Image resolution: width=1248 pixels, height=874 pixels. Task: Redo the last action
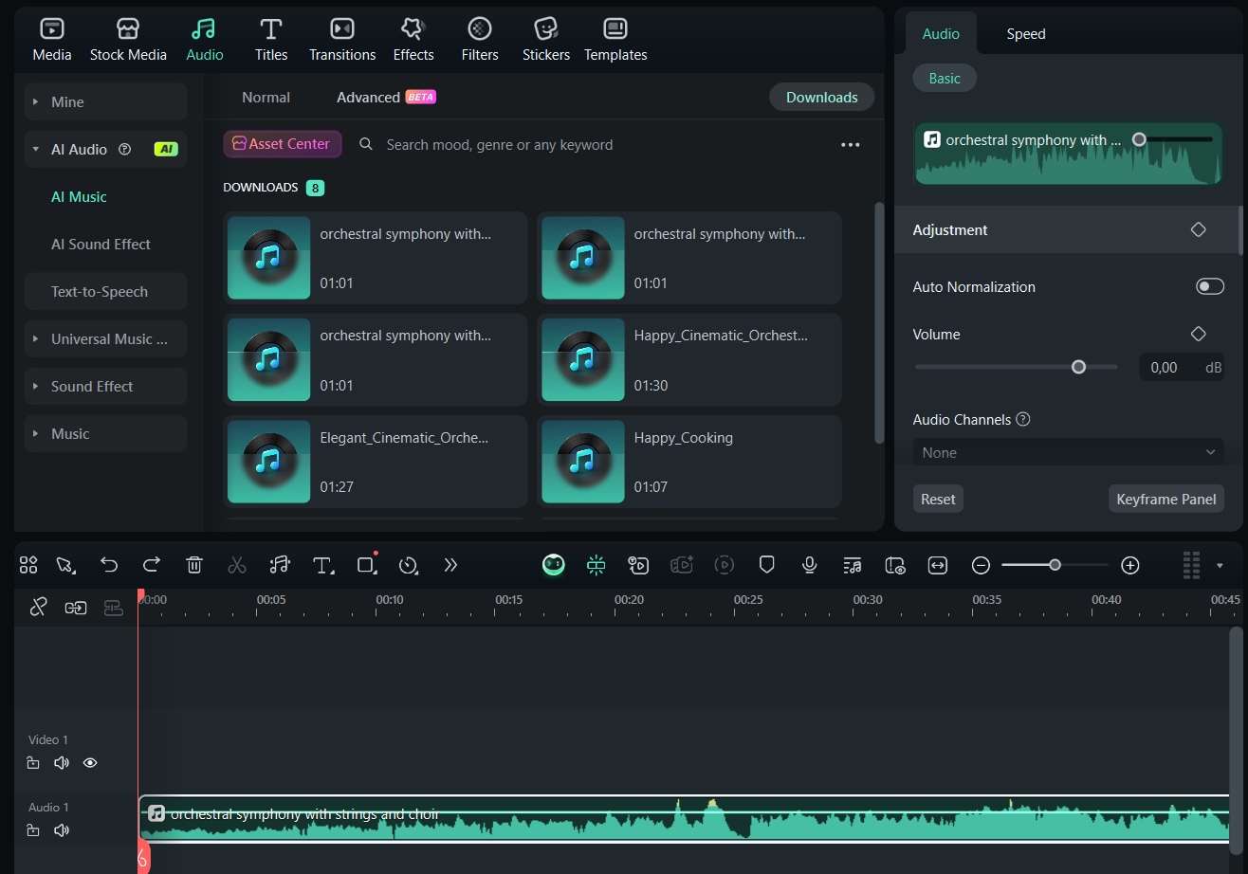click(152, 565)
